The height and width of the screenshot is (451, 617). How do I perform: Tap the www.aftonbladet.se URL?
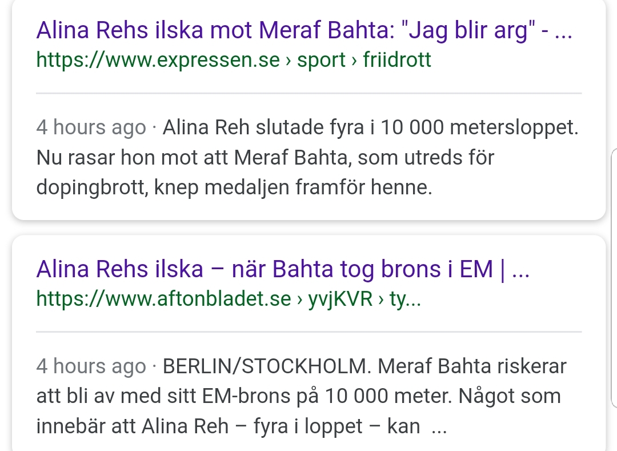tap(163, 298)
